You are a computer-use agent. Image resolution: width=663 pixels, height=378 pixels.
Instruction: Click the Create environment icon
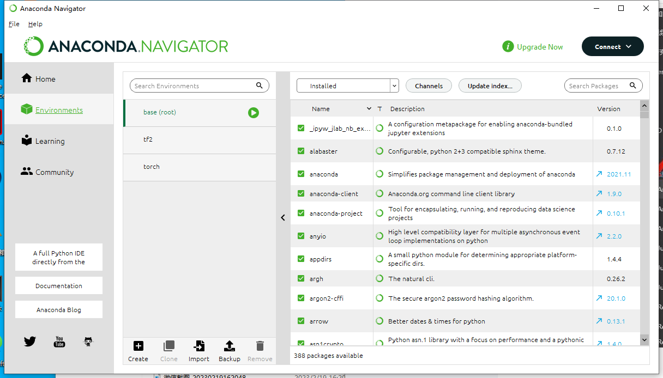click(x=138, y=346)
